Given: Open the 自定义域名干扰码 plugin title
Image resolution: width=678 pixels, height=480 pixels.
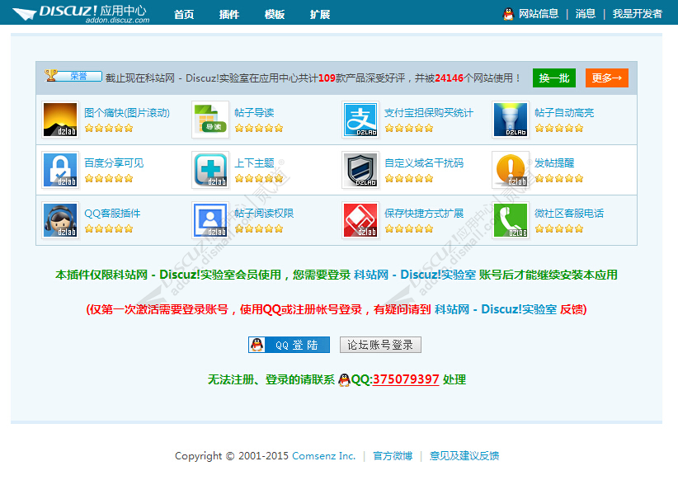Looking at the screenshot, I should 424,163.
